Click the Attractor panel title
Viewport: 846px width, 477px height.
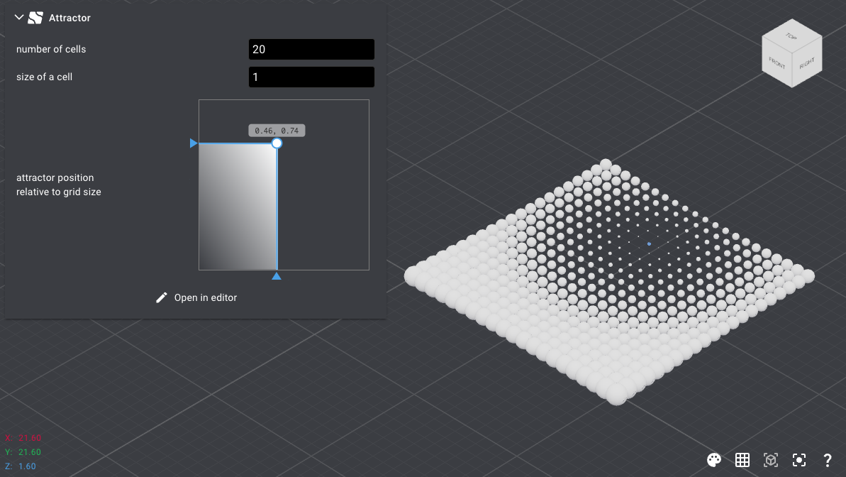tap(69, 18)
